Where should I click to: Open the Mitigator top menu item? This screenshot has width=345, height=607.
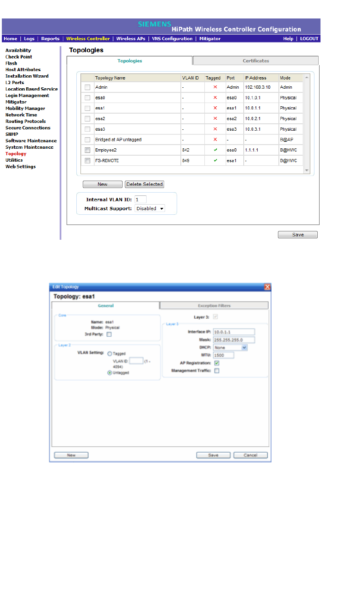[x=210, y=39]
